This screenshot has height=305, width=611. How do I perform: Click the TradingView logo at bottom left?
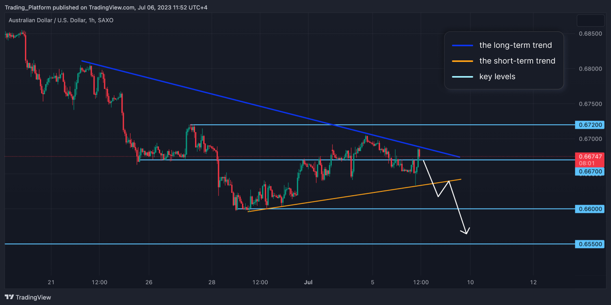coord(28,297)
